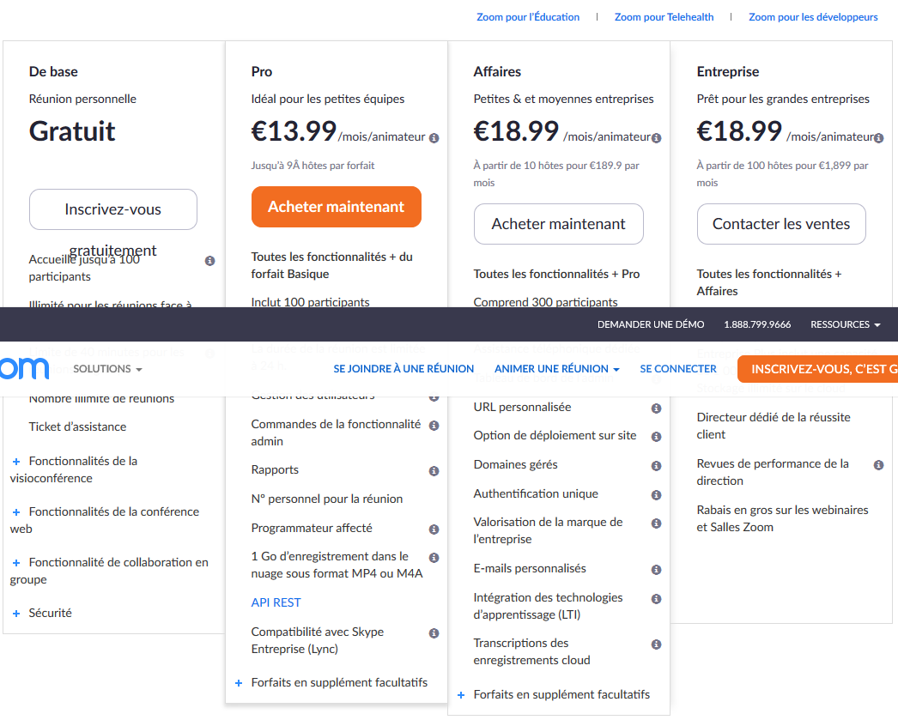Click info icon beside URL personnalisée

coord(657,408)
